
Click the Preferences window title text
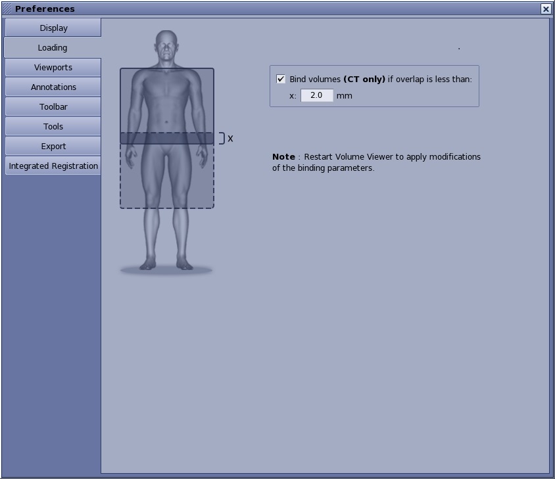(x=45, y=9)
